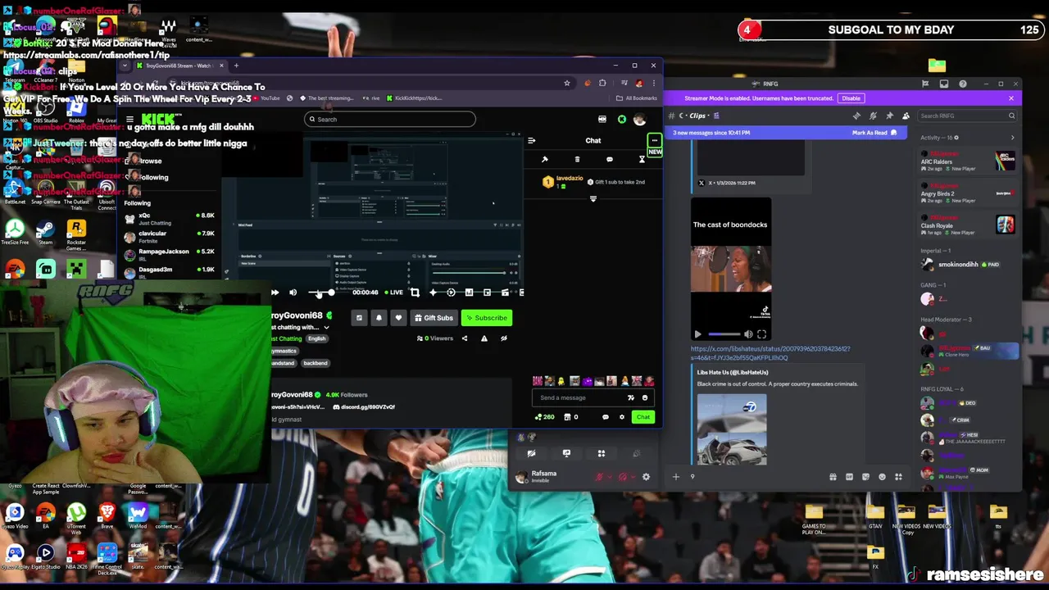Open 'The best streaming' bookmark
Image resolution: width=1049 pixels, height=590 pixels.
326,98
